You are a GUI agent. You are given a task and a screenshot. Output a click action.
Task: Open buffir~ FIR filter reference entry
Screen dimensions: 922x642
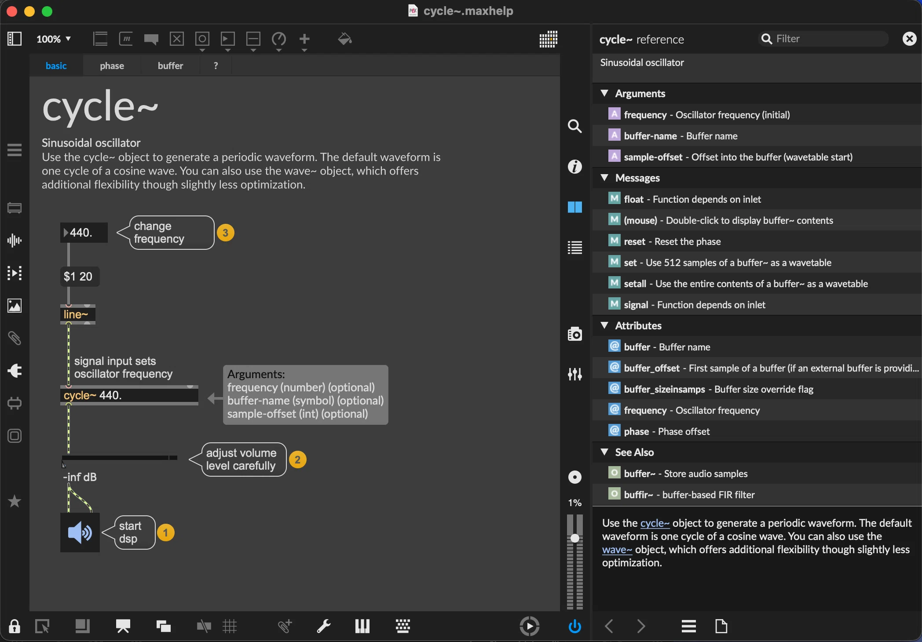click(x=757, y=494)
